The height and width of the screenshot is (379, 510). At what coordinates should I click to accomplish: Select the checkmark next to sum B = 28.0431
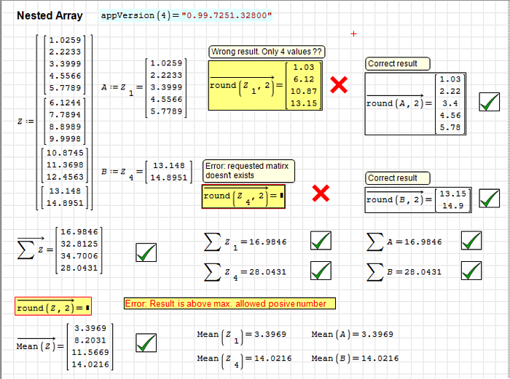point(471,271)
